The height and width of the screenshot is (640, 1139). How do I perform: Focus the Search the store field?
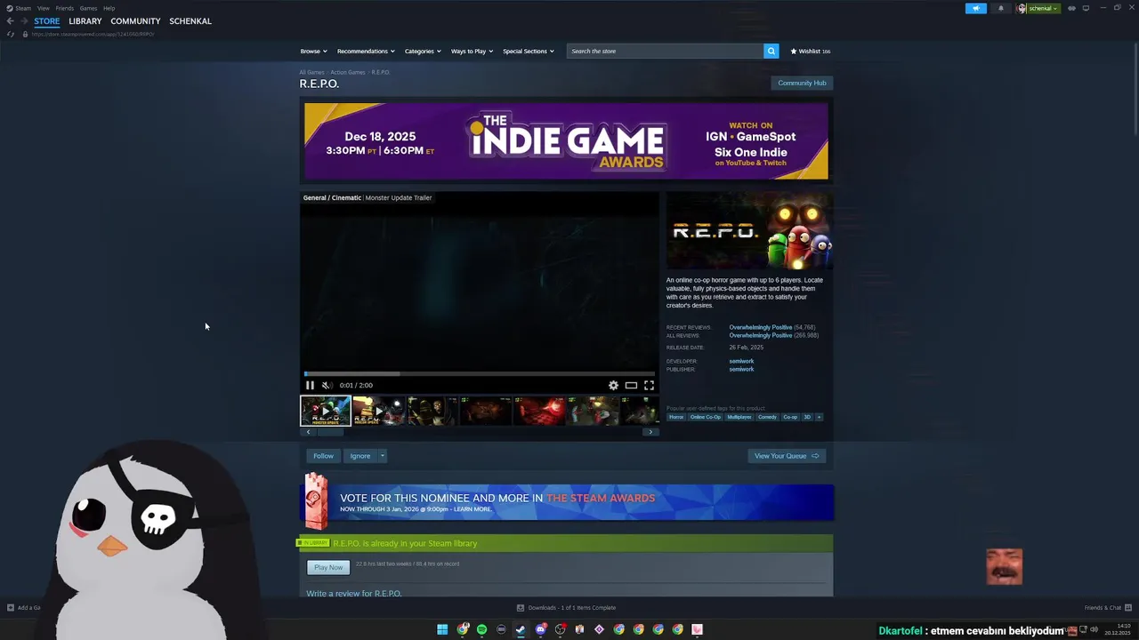pyautogui.click(x=666, y=51)
